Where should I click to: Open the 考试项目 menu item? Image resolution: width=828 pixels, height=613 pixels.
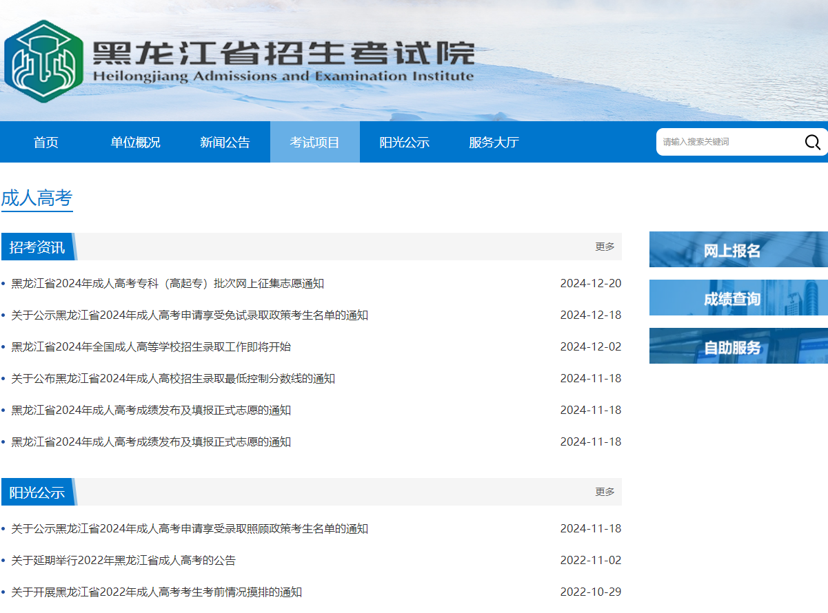point(315,142)
